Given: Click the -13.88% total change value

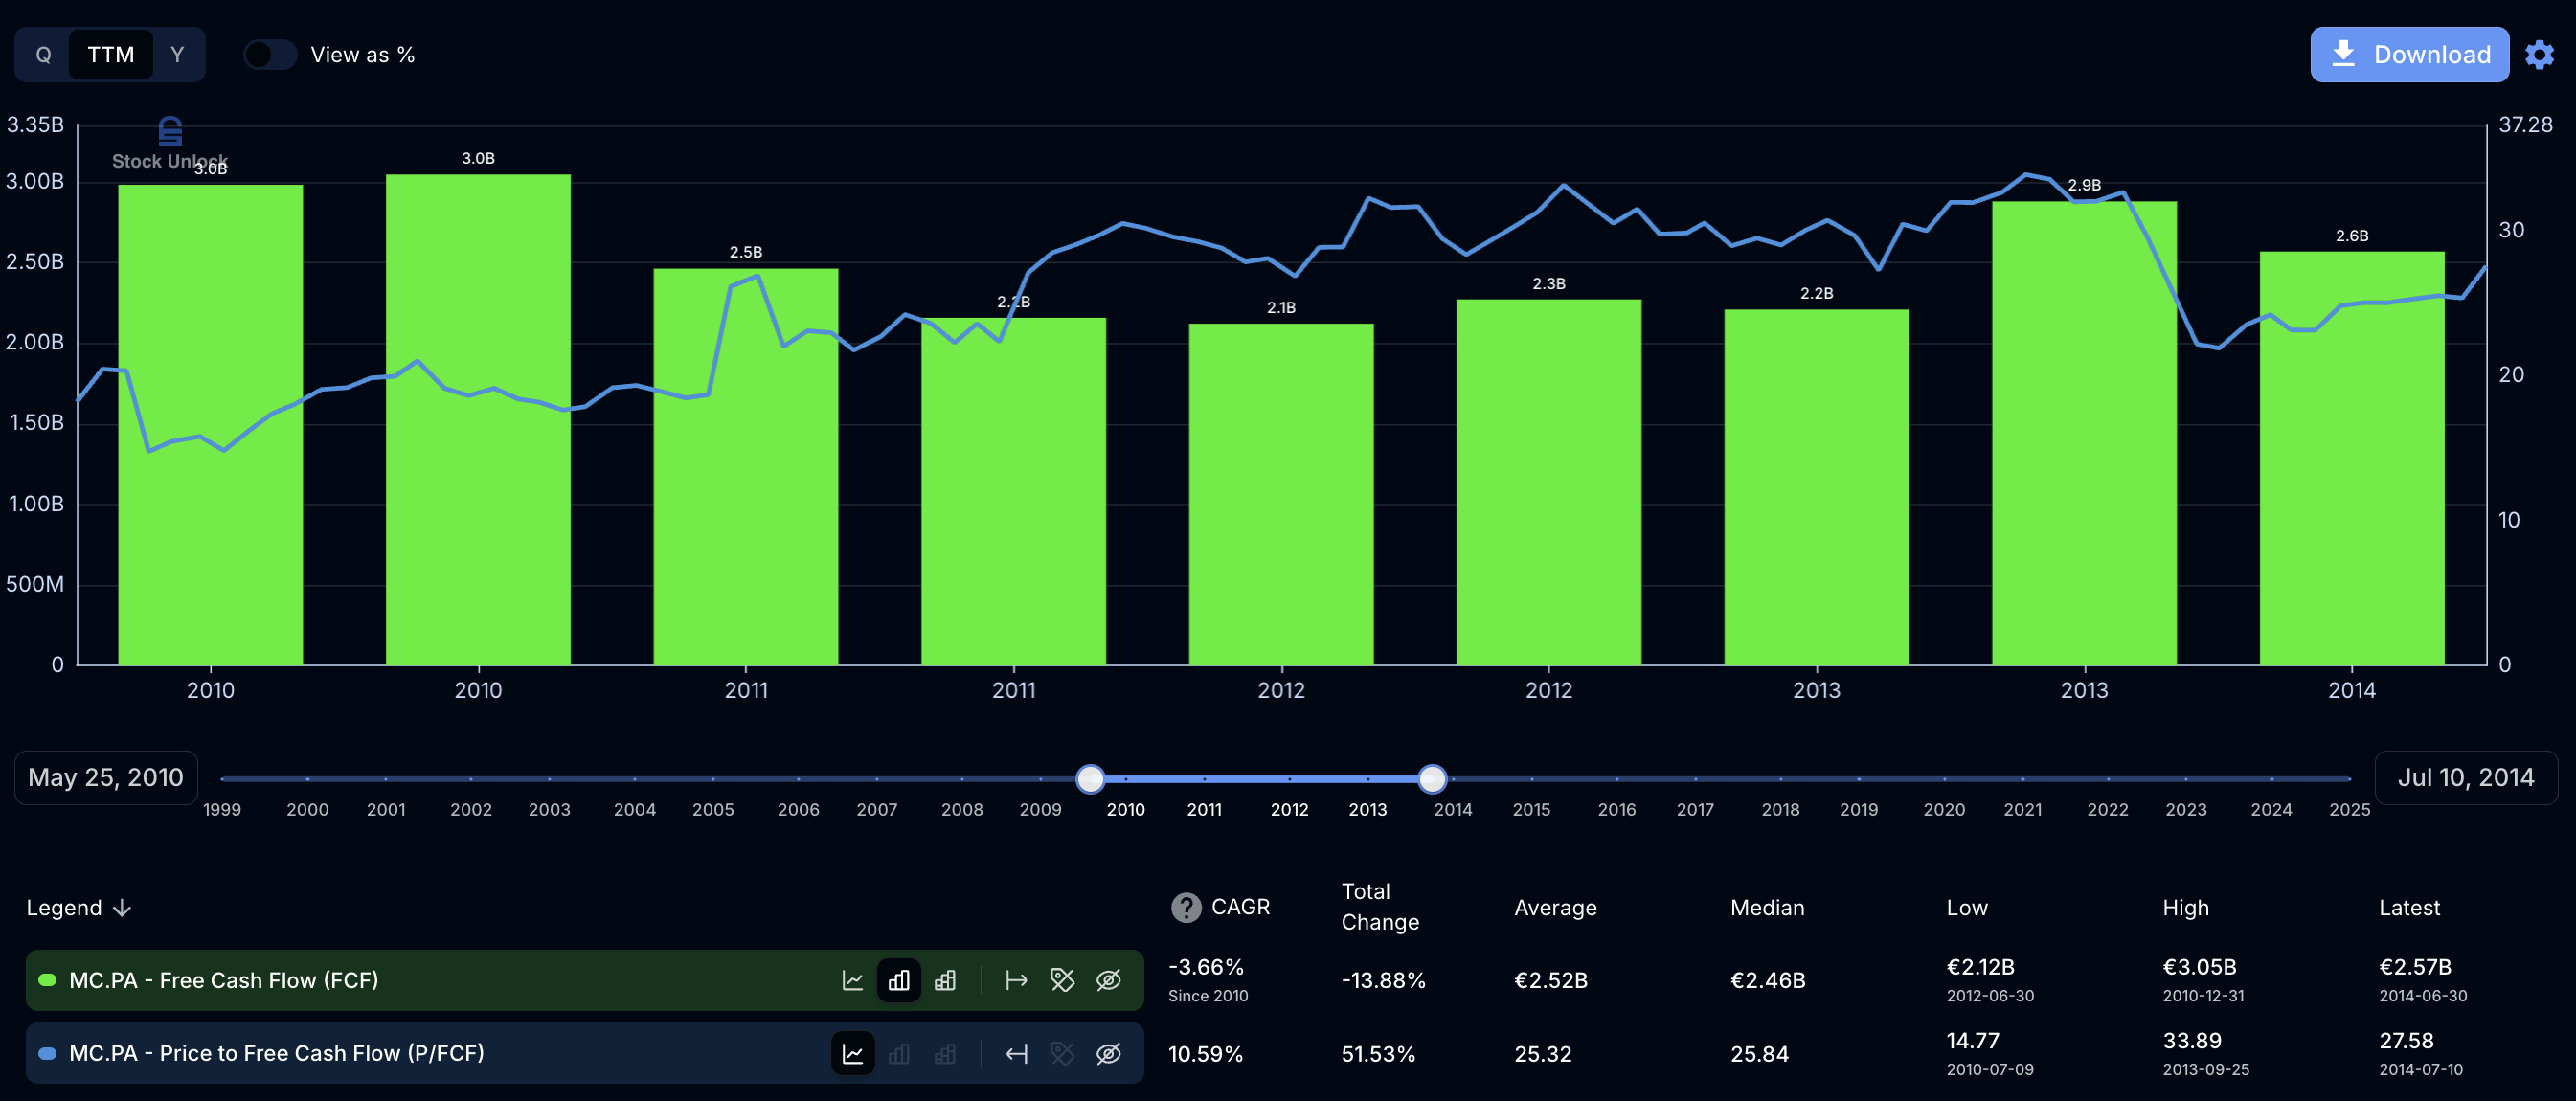Looking at the screenshot, I should [1383, 980].
